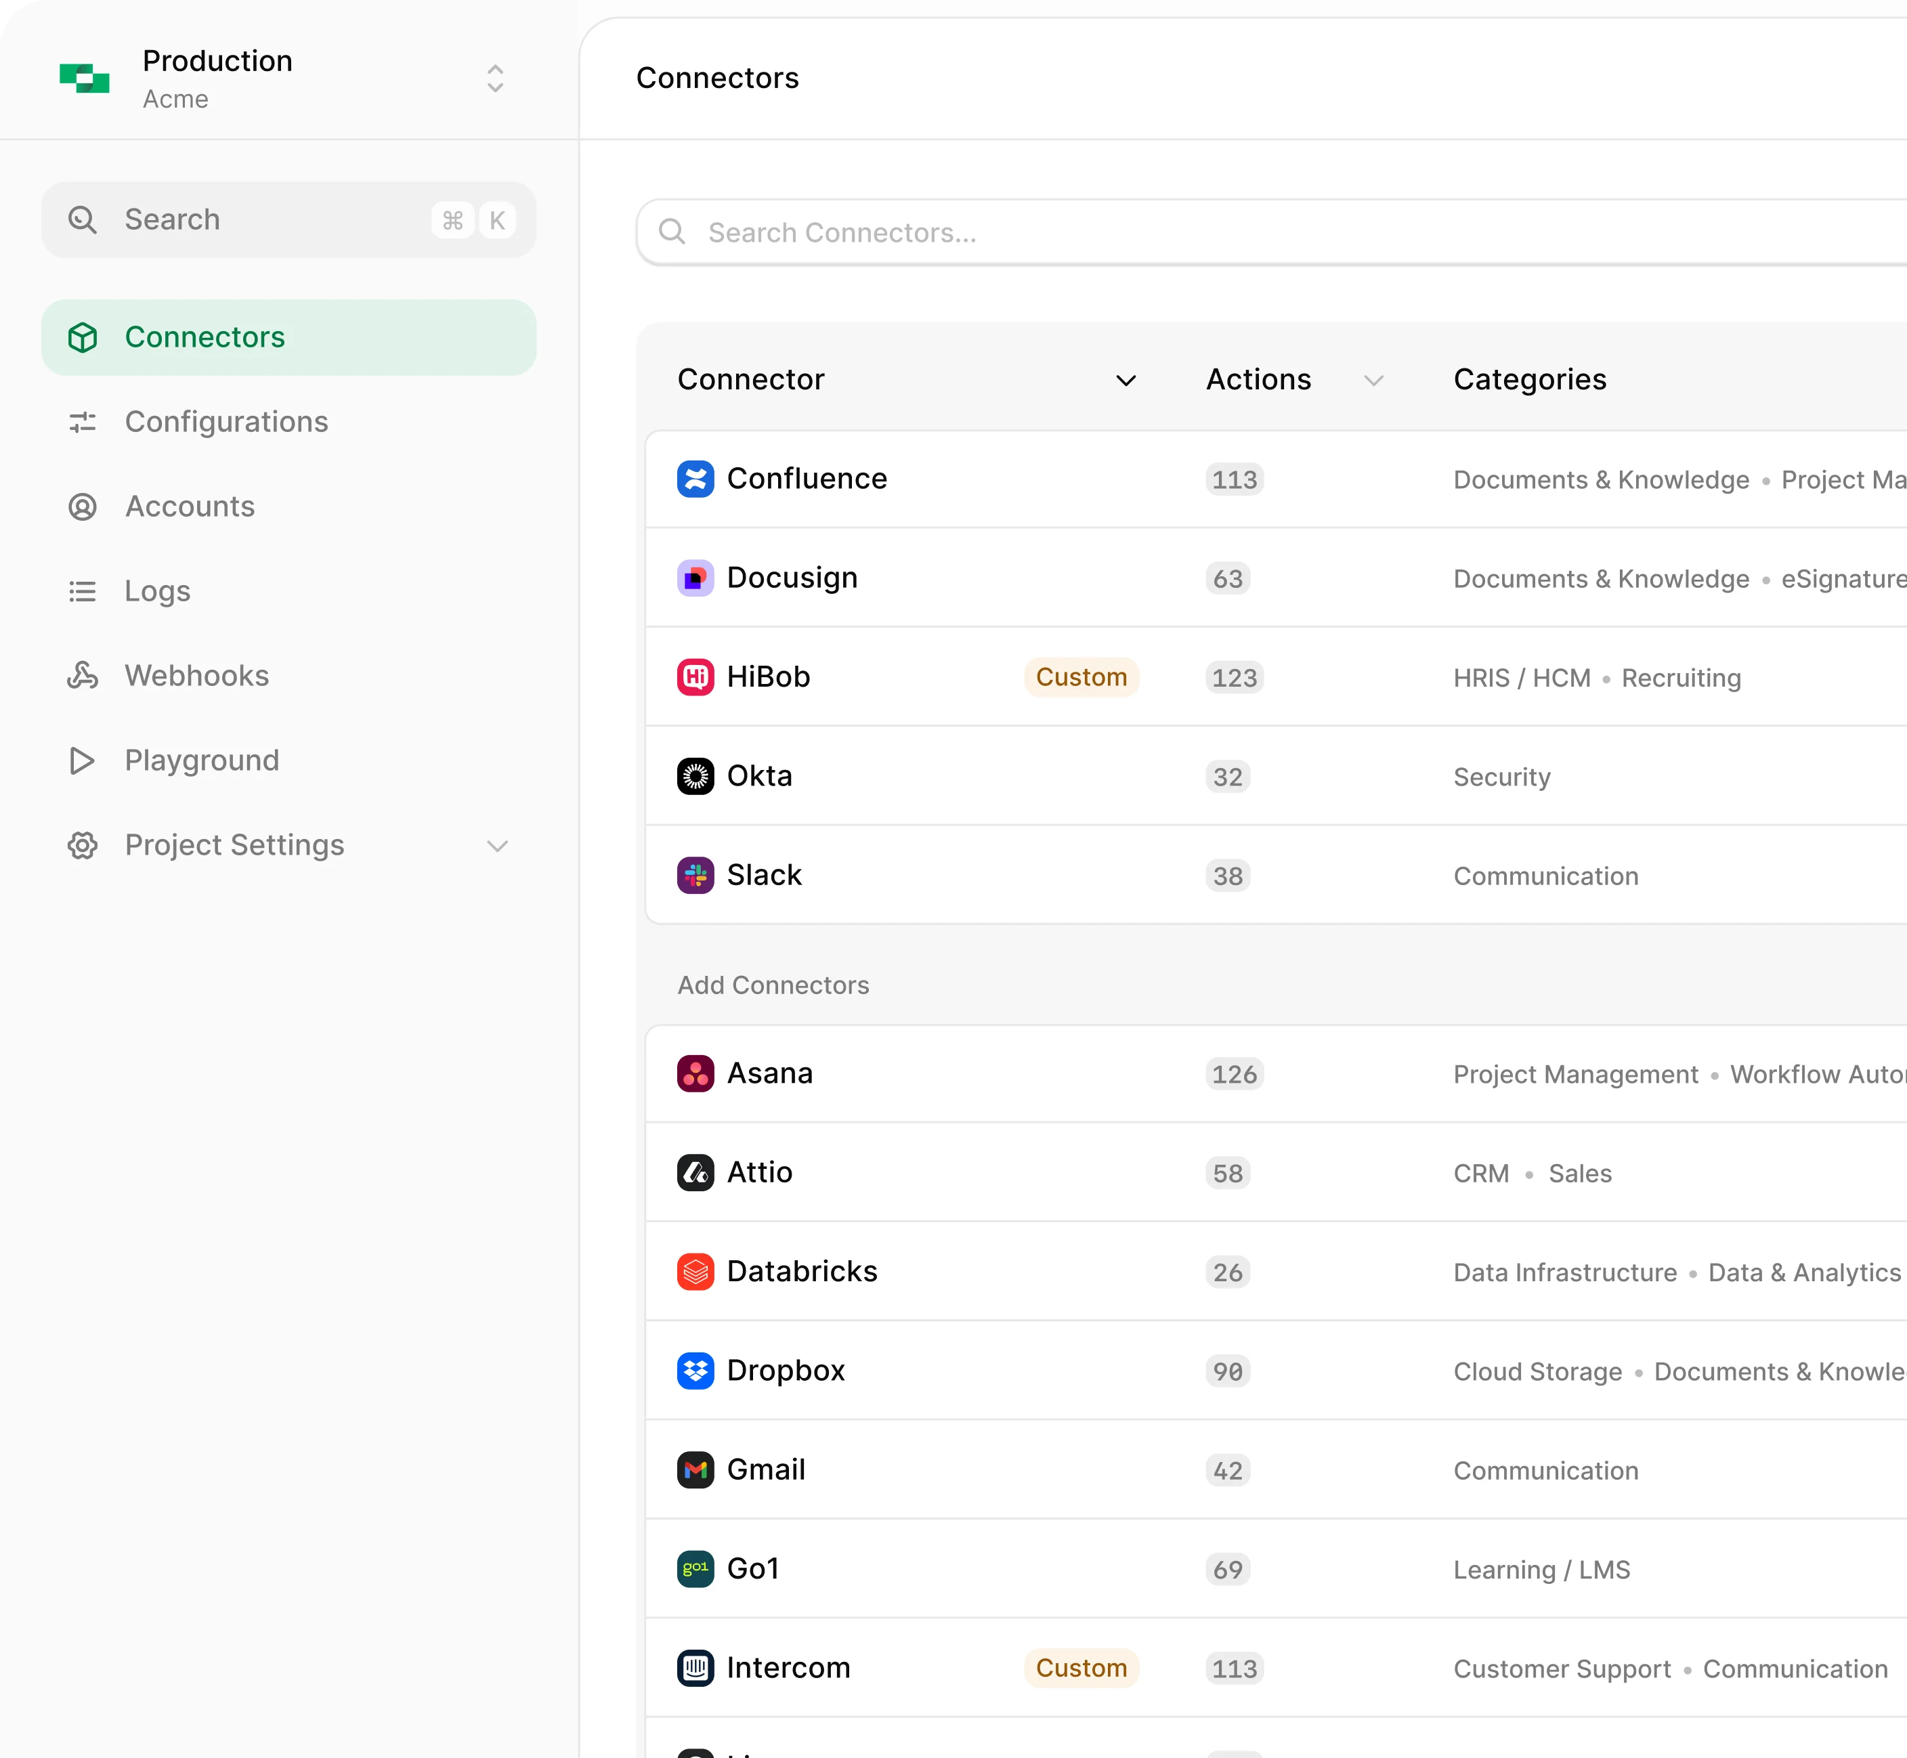Click the Accounts person icon
The width and height of the screenshot is (1907, 1758).
click(x=83, y=507)
